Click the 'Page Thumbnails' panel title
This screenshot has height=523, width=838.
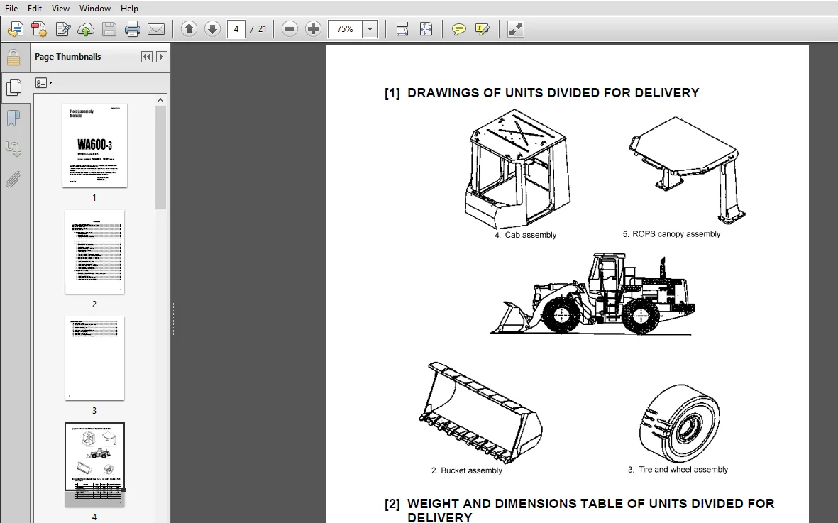click(68, 57)
